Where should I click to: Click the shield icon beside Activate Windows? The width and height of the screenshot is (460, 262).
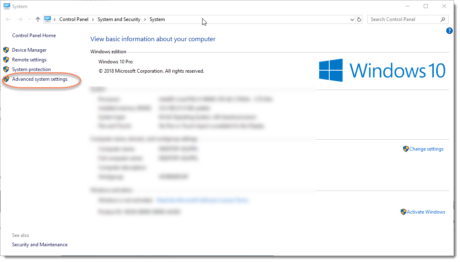point(404,212)
